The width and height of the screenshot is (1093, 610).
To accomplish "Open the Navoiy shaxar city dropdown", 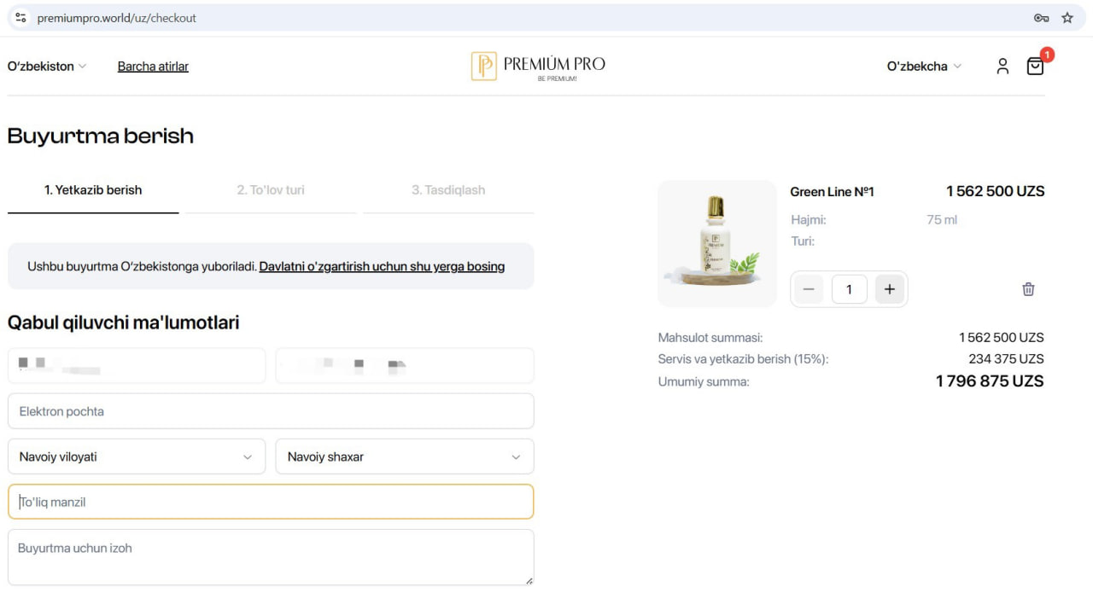I will 404,456.
